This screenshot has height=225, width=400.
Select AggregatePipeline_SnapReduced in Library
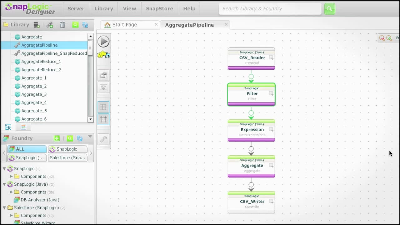(x=54, y=53)
